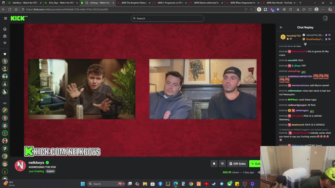Screen dimensions: 335x188
Task: Open a new browser tab
Action: pos(300,3)
